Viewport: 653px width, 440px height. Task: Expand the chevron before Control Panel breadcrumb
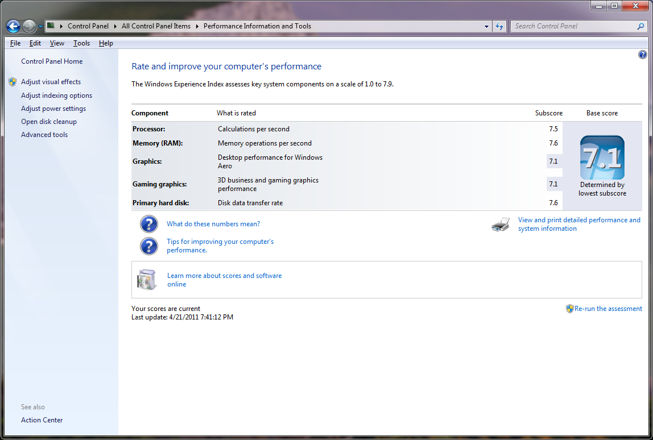tap(61, 26)
